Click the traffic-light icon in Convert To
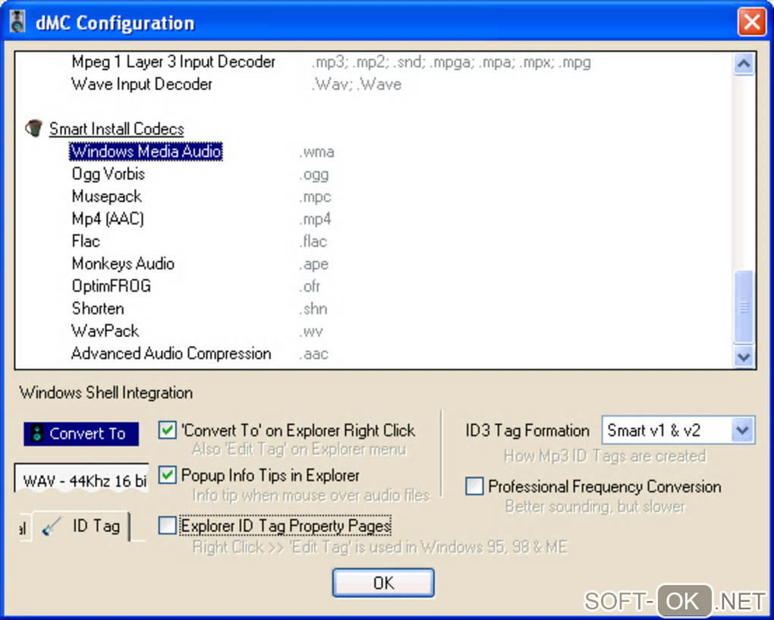Screen dimensions: 774x620 click(x=37, y=433)
